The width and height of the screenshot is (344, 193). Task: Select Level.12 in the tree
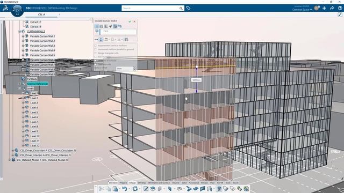[34, 145]
